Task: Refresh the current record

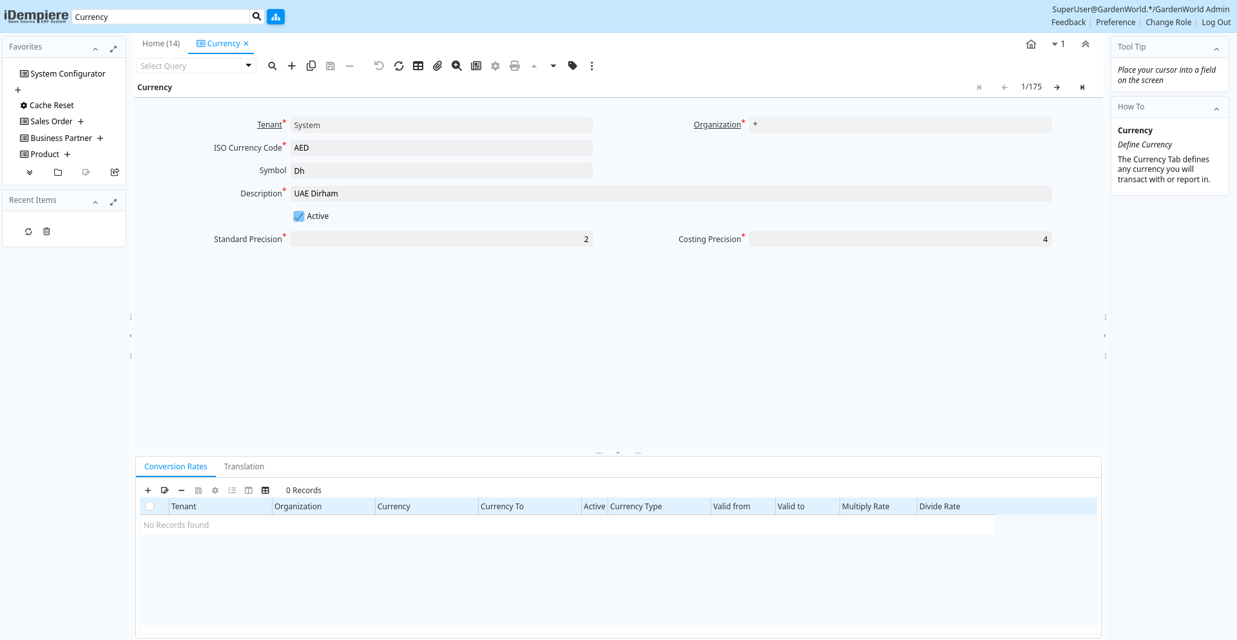Action: click(x=399, y=66)
